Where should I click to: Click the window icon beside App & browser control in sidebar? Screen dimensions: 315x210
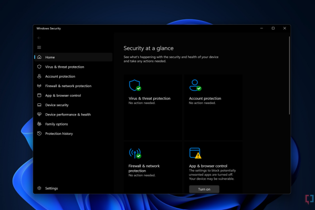[39, 95]
